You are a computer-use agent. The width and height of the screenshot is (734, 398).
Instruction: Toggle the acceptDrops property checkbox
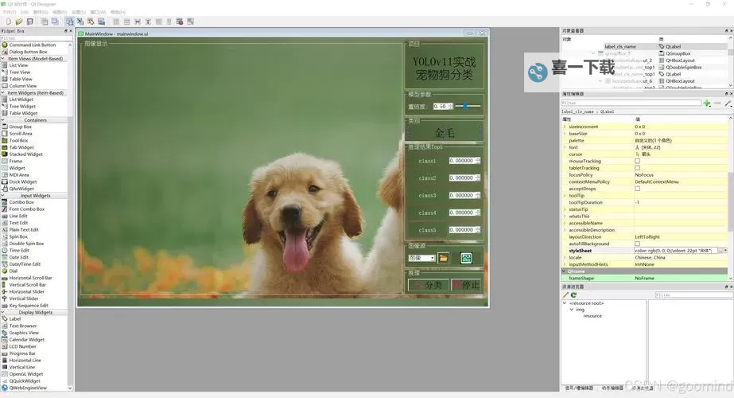(x=637, y=189)
